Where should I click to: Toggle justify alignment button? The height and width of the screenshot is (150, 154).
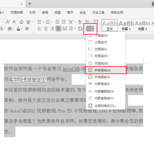pos(58,28)
